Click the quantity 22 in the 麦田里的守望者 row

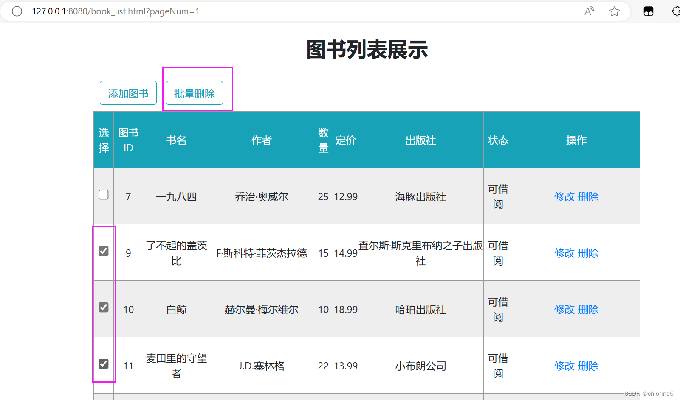click(x=323, y=366)
